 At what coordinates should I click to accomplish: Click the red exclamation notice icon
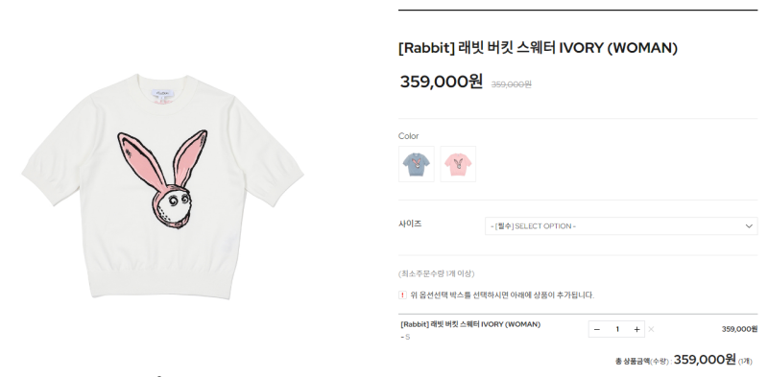pyautogui.click(x=402, y=295)
